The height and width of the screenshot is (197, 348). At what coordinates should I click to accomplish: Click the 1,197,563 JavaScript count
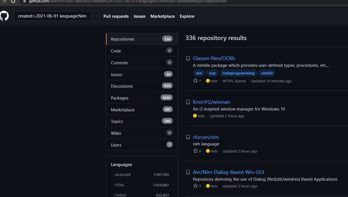coord(161,175)
